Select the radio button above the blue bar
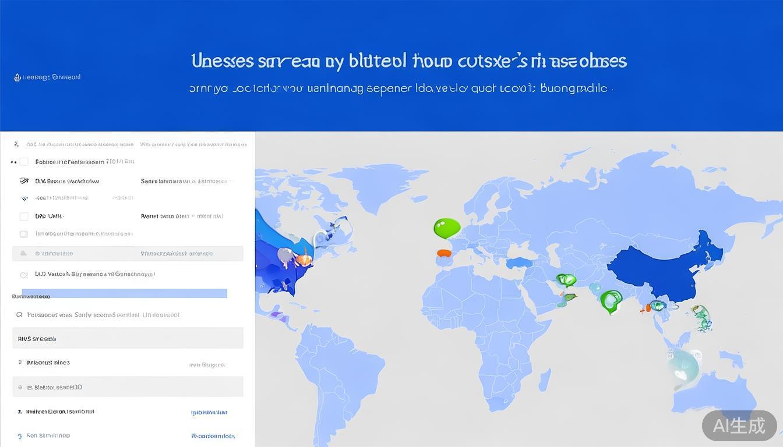Viewport: 783px width, 447px height. (24, 275)
